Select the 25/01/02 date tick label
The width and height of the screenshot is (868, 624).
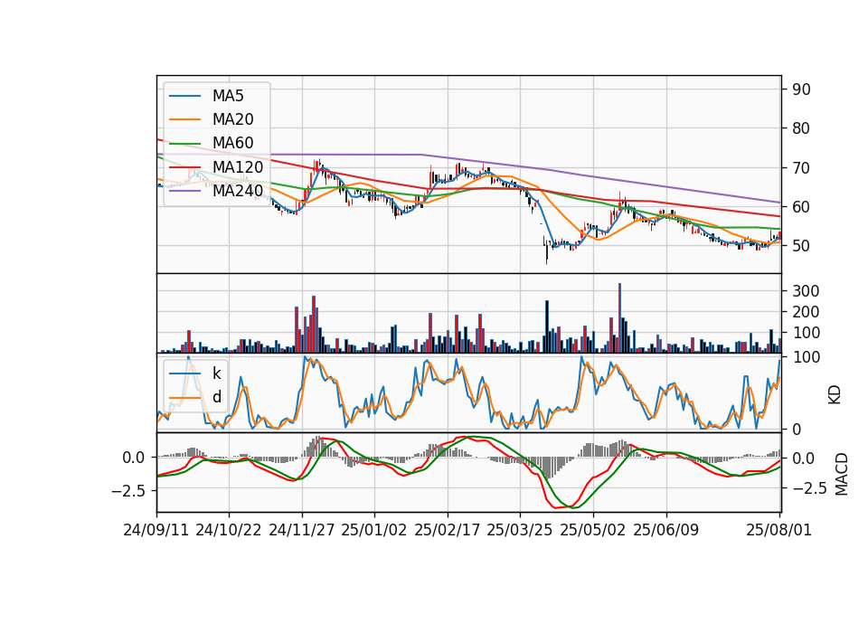(373, 530)
